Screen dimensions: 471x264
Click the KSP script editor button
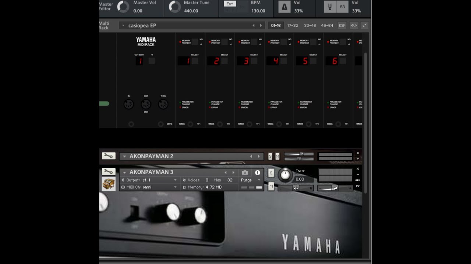[342, 25]
